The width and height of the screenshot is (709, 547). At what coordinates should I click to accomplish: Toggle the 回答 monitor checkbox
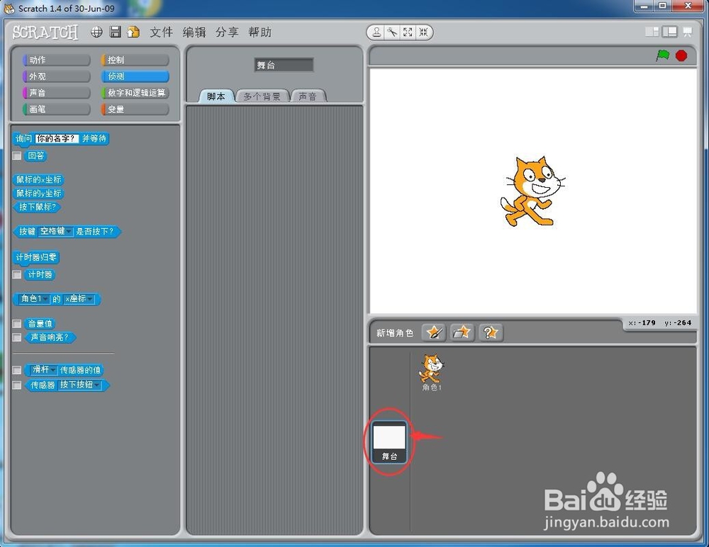click(x=17, y=156)
